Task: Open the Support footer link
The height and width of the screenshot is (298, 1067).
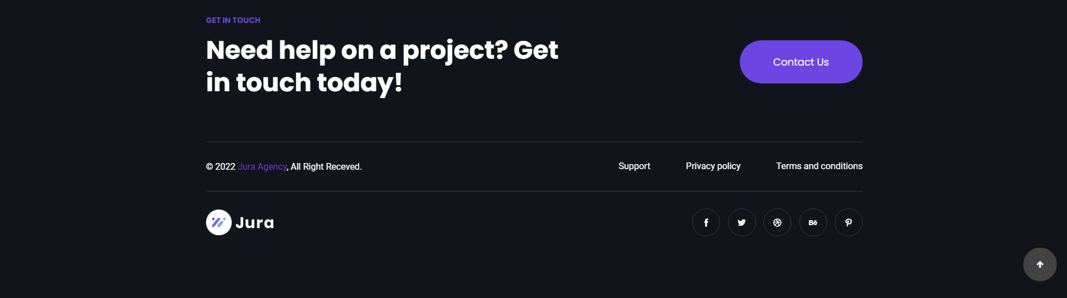Action: [x=634, y=166]
